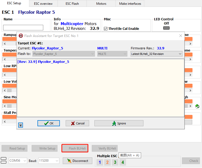
Task: Click left arrow of Rampup slider
Action: click(5, 44)
